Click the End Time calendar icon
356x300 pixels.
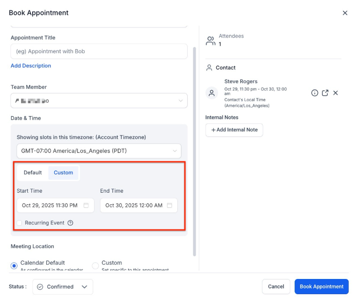[x=169, y=205]
